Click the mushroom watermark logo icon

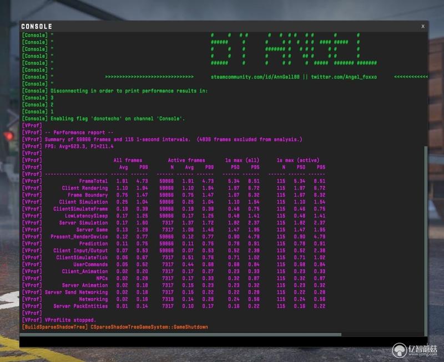pyautogui.click(x=399, y=350)
